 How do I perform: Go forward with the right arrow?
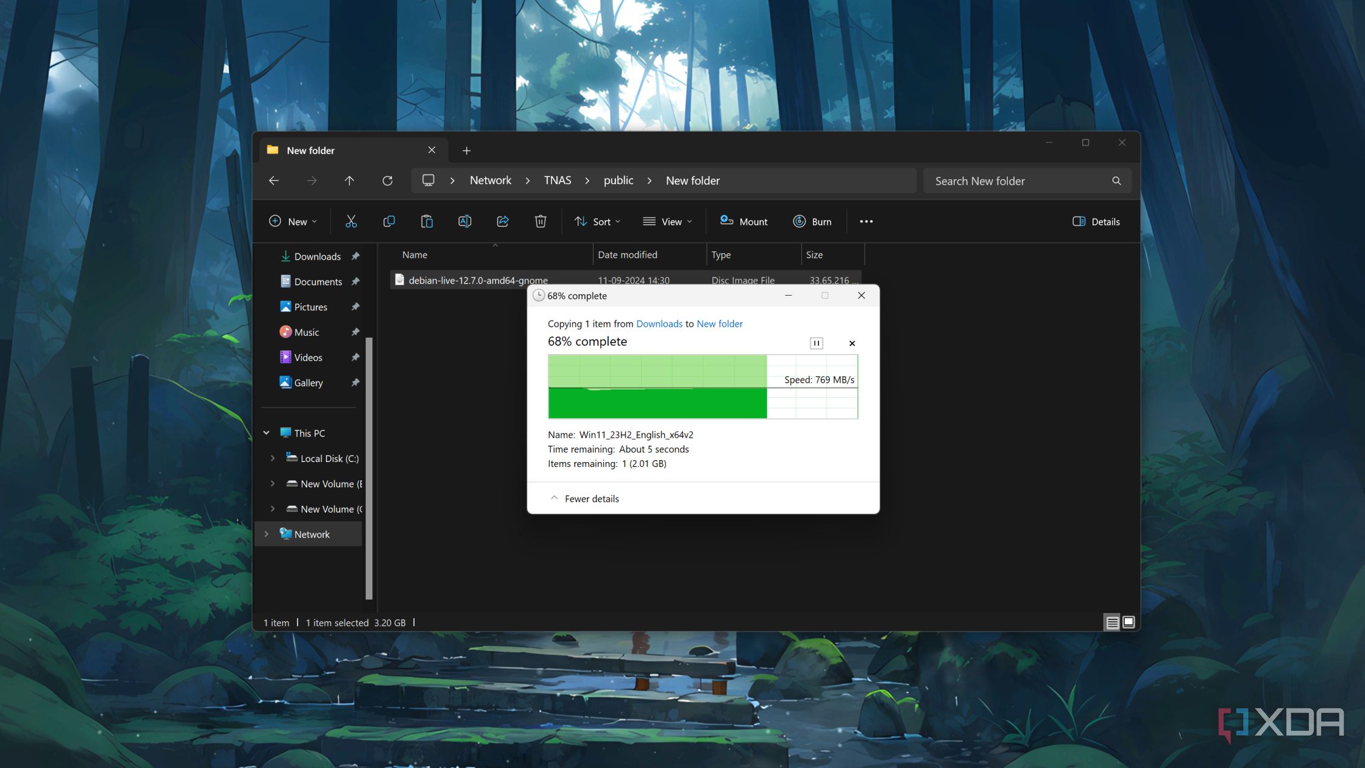click(311, 180)
